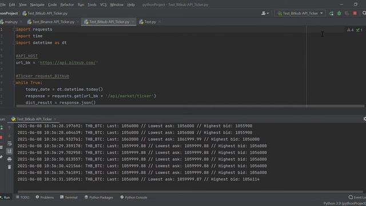Close the Test_Bitkub API_Ticker.py editor tab
The height and width of the screenshot is (206, 366).
(133, 22)
